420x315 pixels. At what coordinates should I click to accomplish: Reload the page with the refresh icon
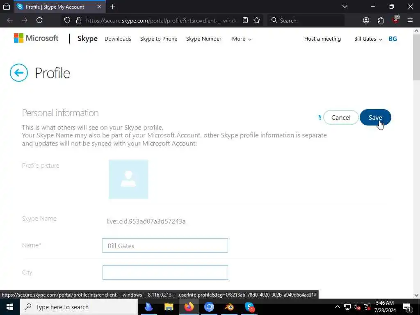(39, 21)
